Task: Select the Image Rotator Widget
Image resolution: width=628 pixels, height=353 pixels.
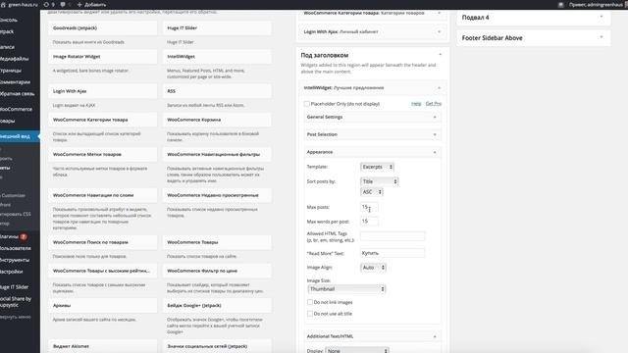Action: click(x=102, y=57)
